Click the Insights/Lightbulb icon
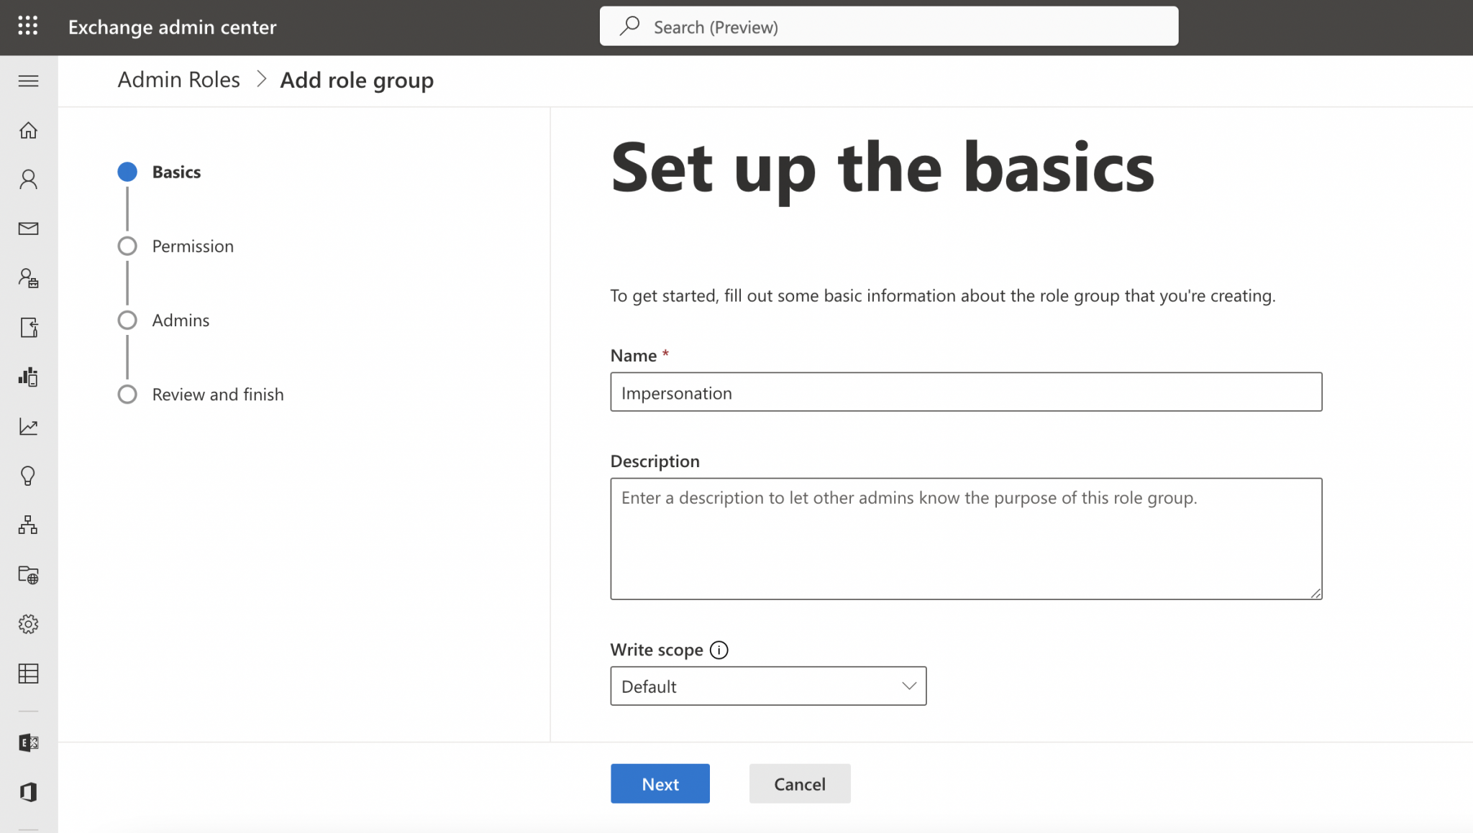The height and width of the screenshot is (833, 1473). [27, 476]
